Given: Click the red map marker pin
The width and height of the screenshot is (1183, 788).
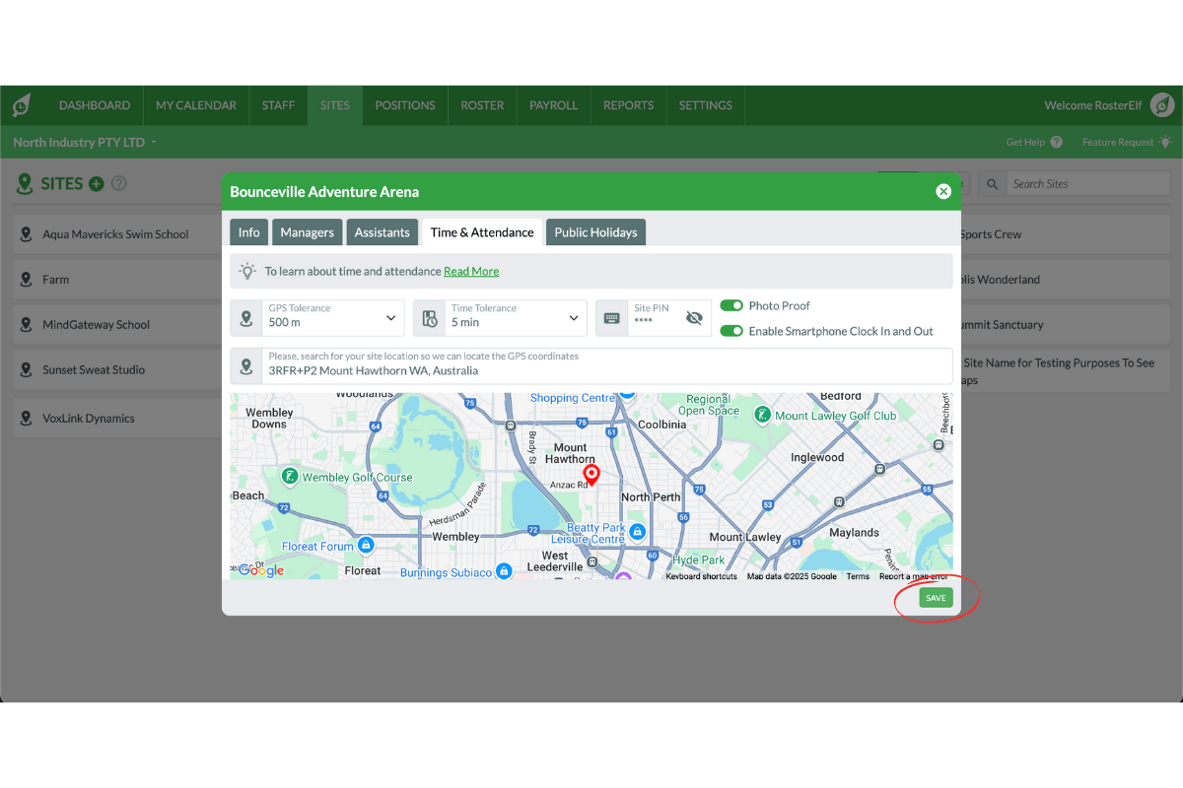Looking at the screenshot, I should coord(591,475).
